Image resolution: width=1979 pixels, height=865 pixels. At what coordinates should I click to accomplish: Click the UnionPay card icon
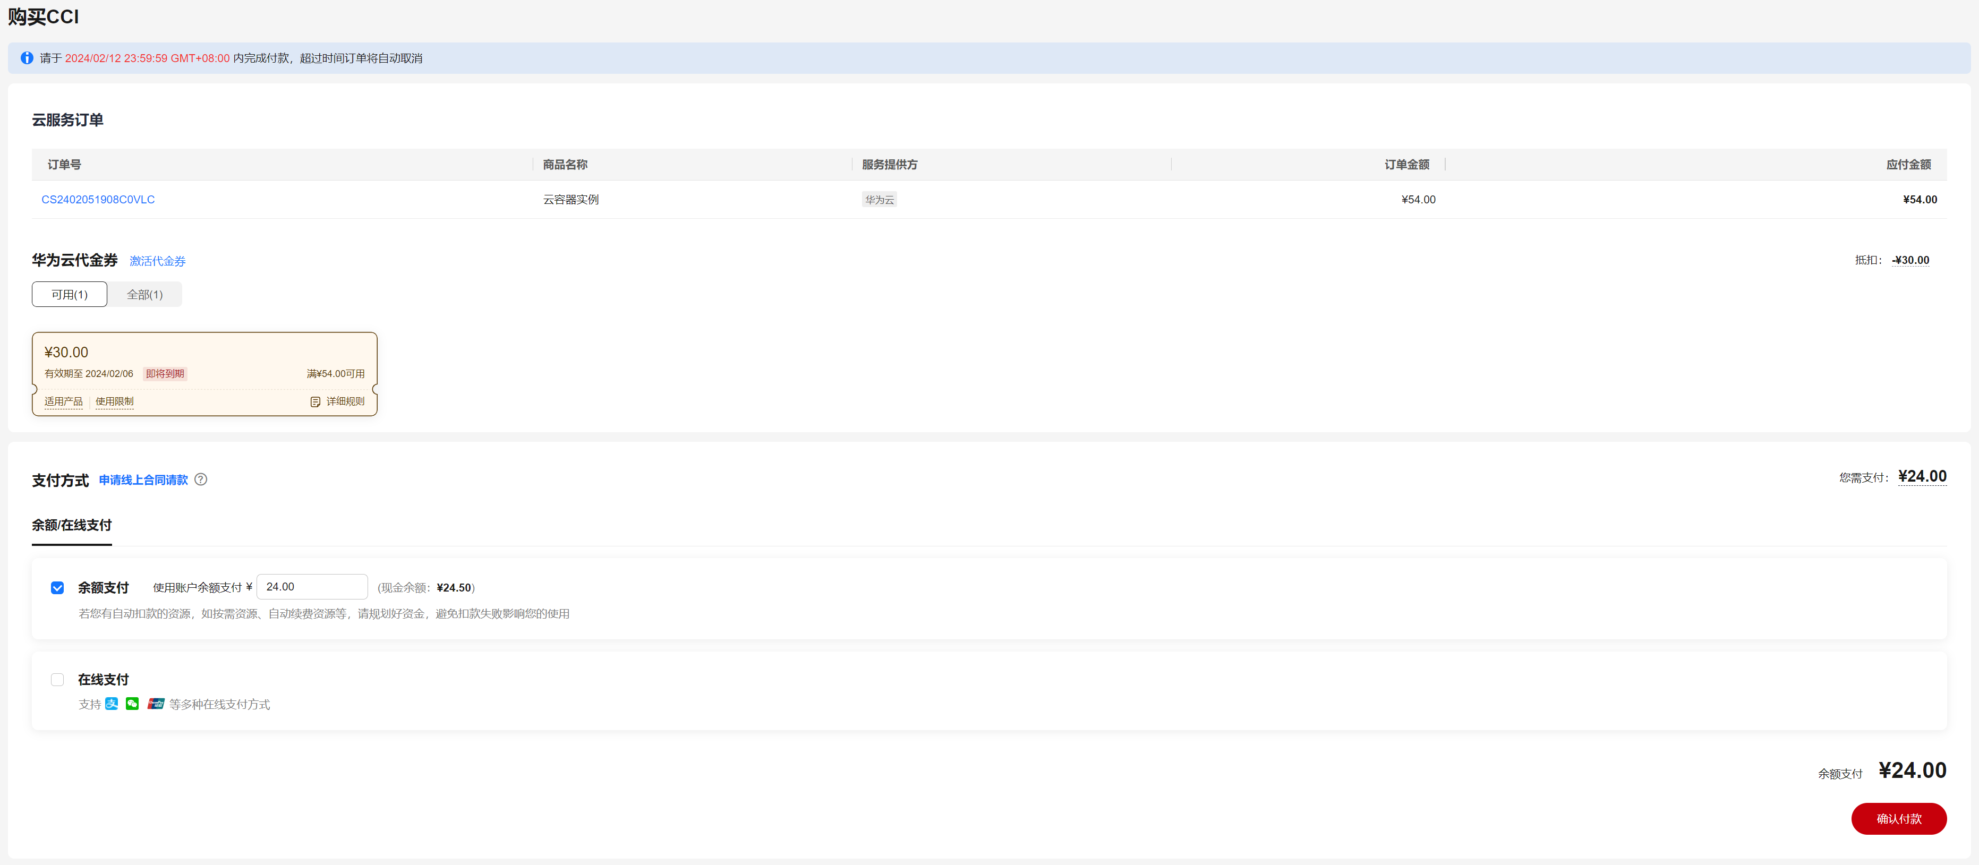click(156, 704)
